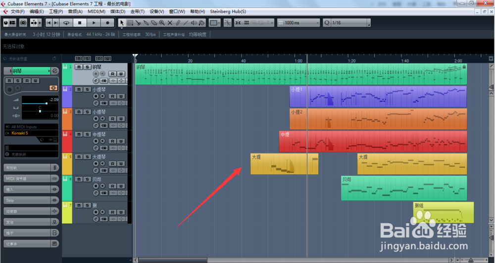Image resolution: width=495 pixels, height=263 pixels.
Task: Open the MIDI(M) menu
Action: pyautogui.click(x=97, y=11)
